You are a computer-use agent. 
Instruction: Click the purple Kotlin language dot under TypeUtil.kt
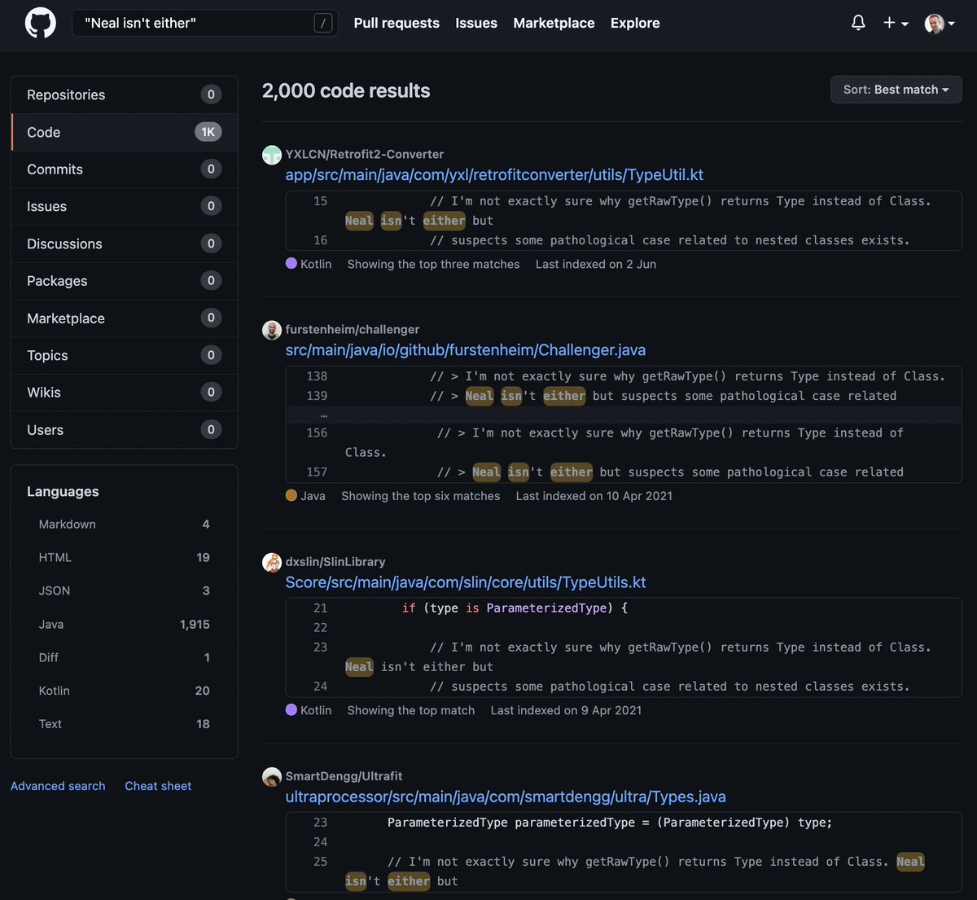[x=291, y=263]
